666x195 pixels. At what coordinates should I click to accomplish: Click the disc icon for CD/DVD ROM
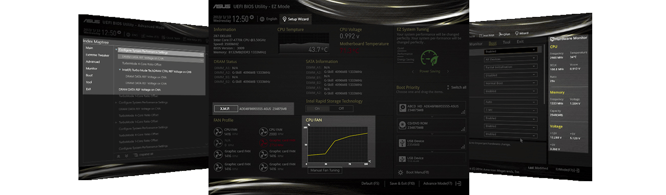point(402,125)
